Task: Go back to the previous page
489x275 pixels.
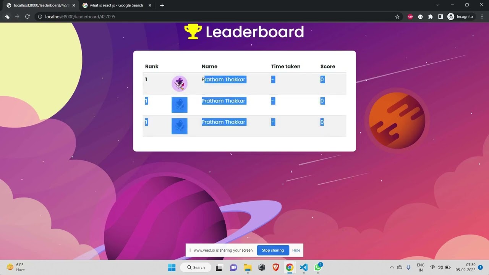Action: (7, 16)
